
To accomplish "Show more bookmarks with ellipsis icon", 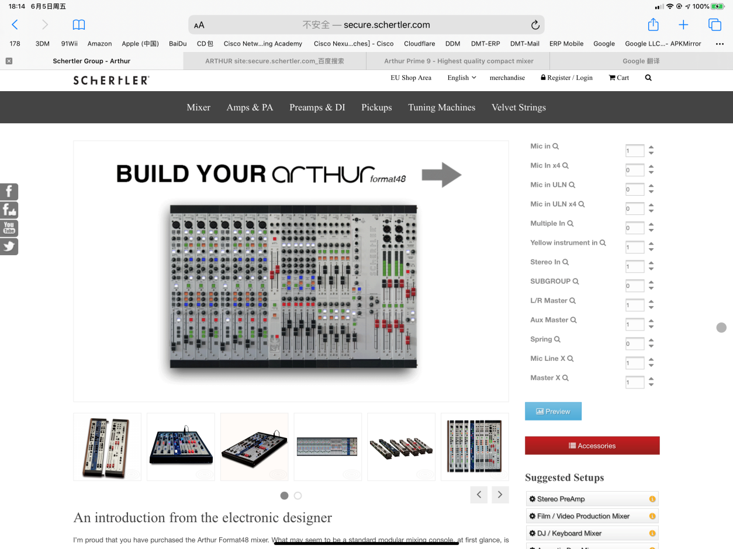I will [x=720, y=44].
